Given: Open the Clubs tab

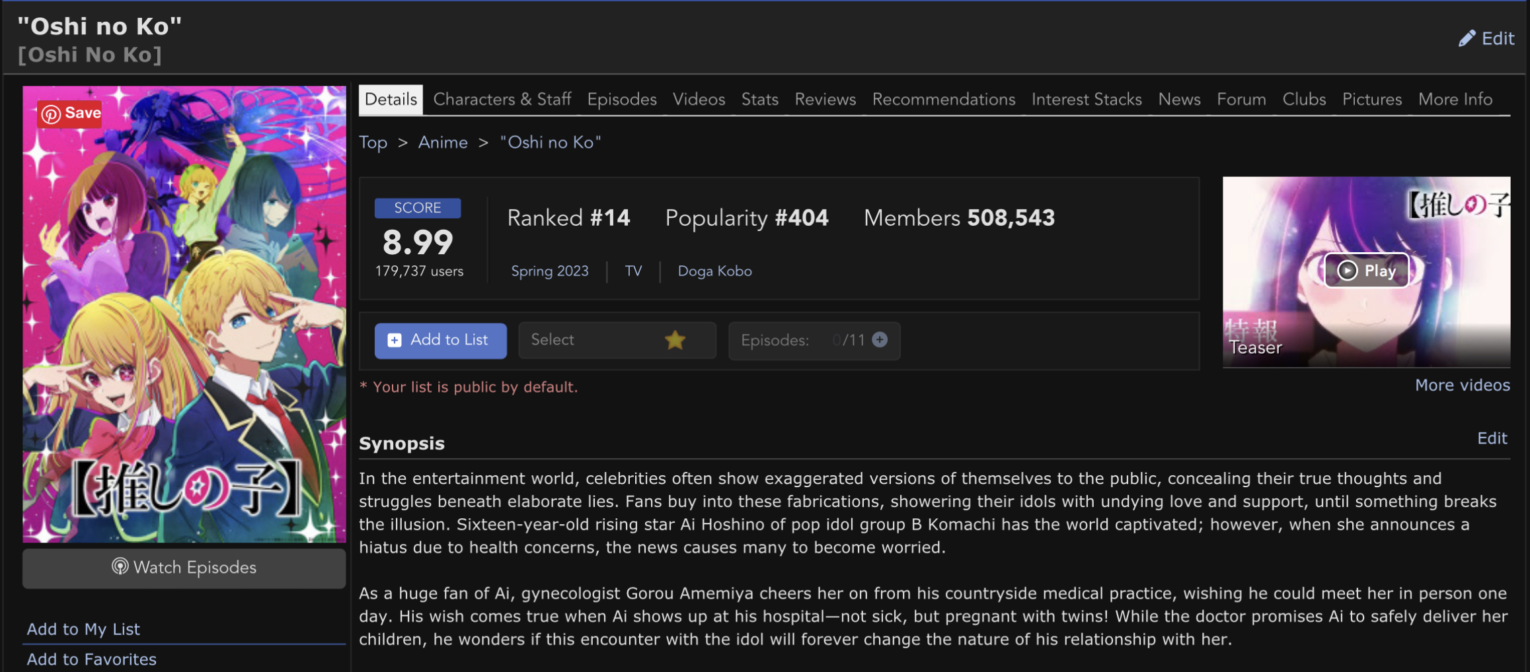Looking at the screenshot, I should [1304, 99].
